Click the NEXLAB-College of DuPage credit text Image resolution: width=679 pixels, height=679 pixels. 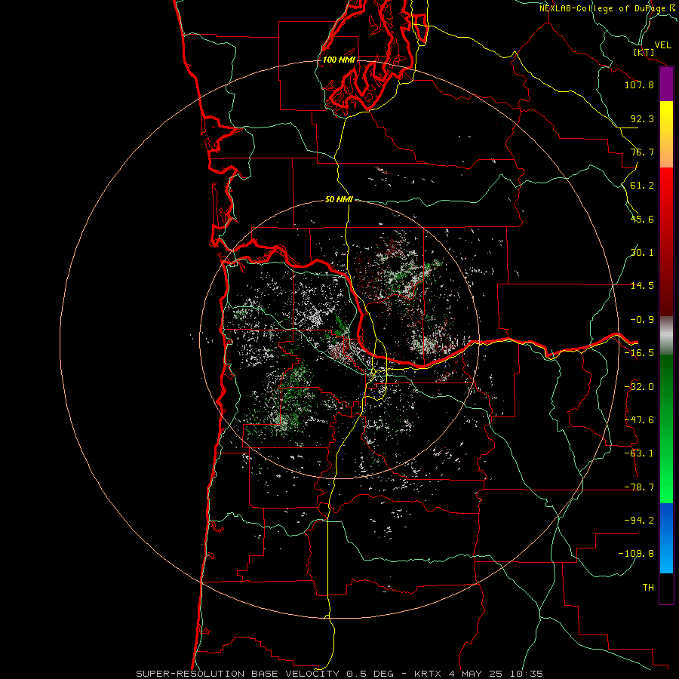tap(609, 8)
